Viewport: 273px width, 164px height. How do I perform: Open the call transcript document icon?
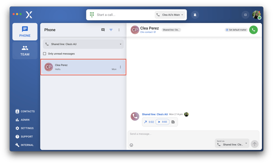tap(173, 122)
